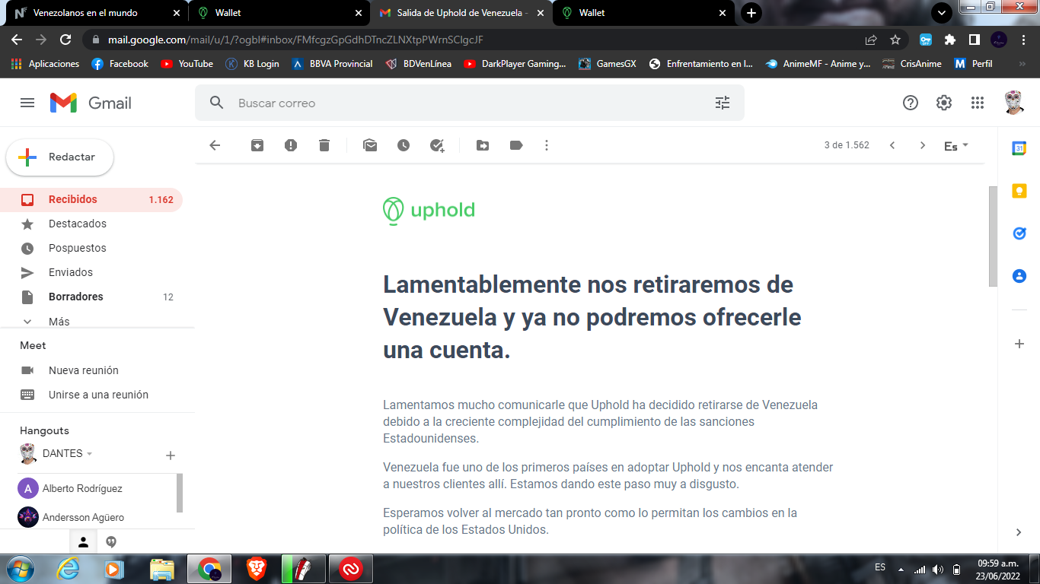Add email to Tasks
This screenshot has width=1040, height=584.
click(437, 145)
